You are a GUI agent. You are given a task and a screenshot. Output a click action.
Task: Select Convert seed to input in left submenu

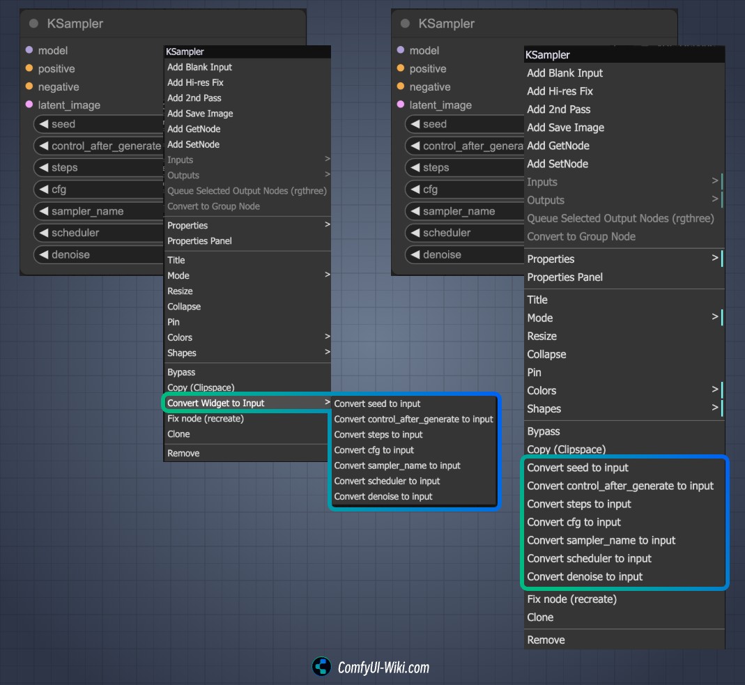point(414,403)
